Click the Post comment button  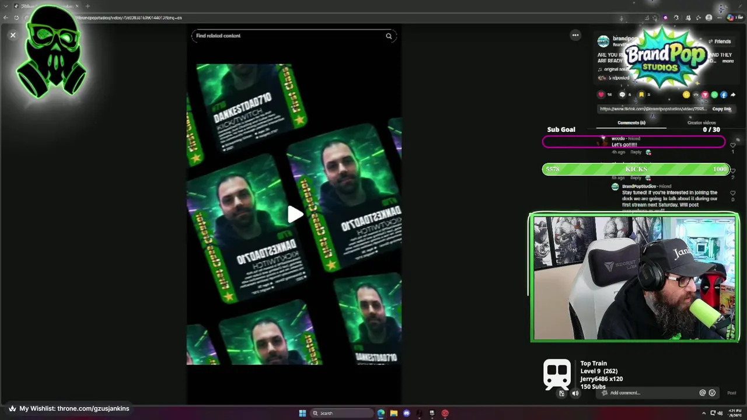pyautogui.click(x=732, y=393)
